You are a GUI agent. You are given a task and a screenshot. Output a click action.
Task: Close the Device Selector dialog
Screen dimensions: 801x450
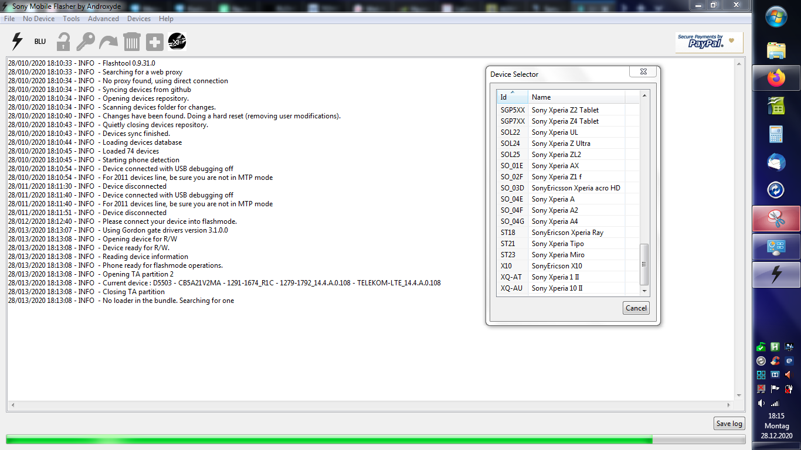(x=643, y=71)
